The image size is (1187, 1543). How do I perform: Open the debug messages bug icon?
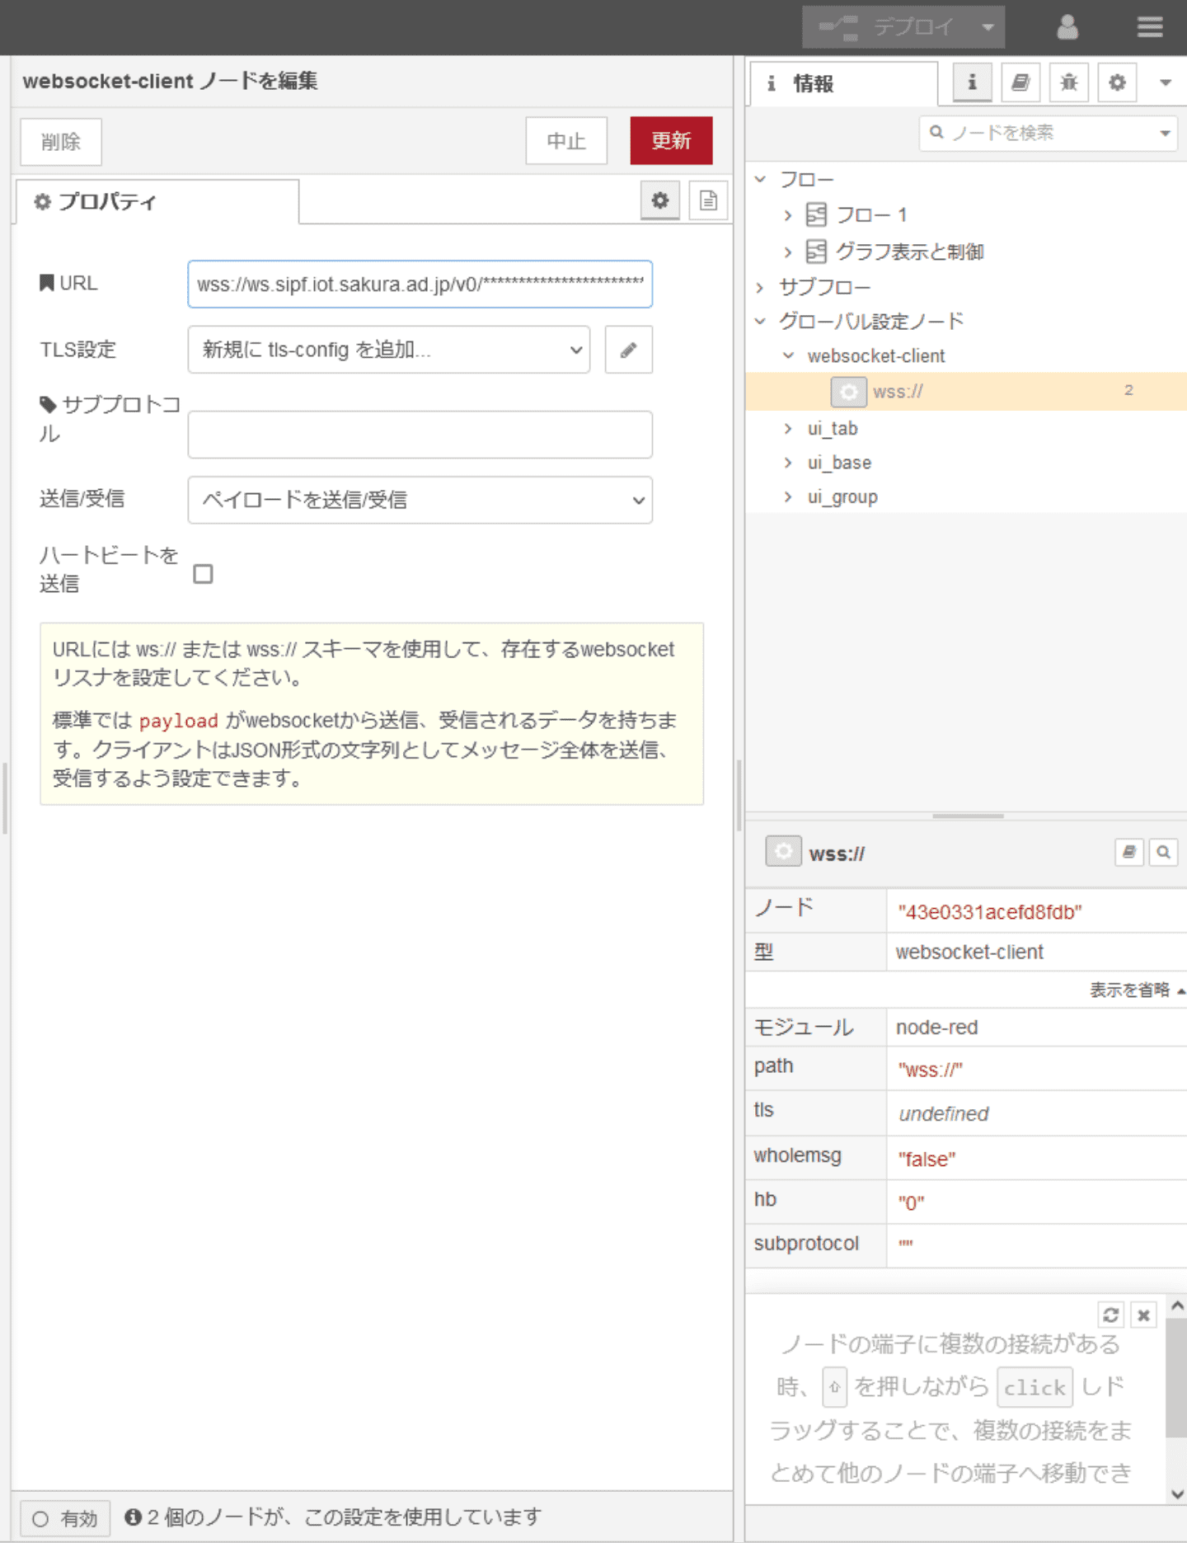point(1069,82)
